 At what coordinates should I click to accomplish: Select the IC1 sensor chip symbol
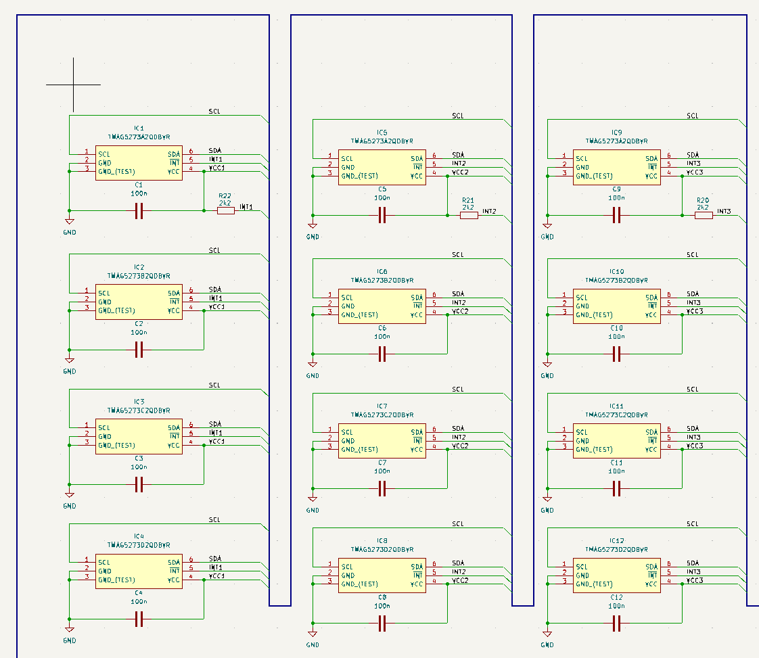click(139, 163)
